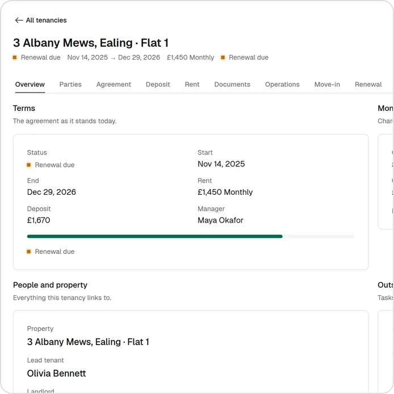
Task: Click £1,450 Monthly in the header
Action: coord(190,57)
